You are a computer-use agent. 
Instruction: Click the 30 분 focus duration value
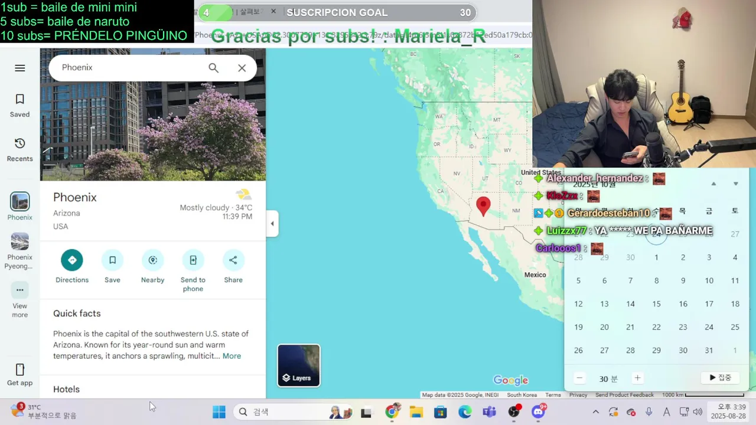point(608,379)
